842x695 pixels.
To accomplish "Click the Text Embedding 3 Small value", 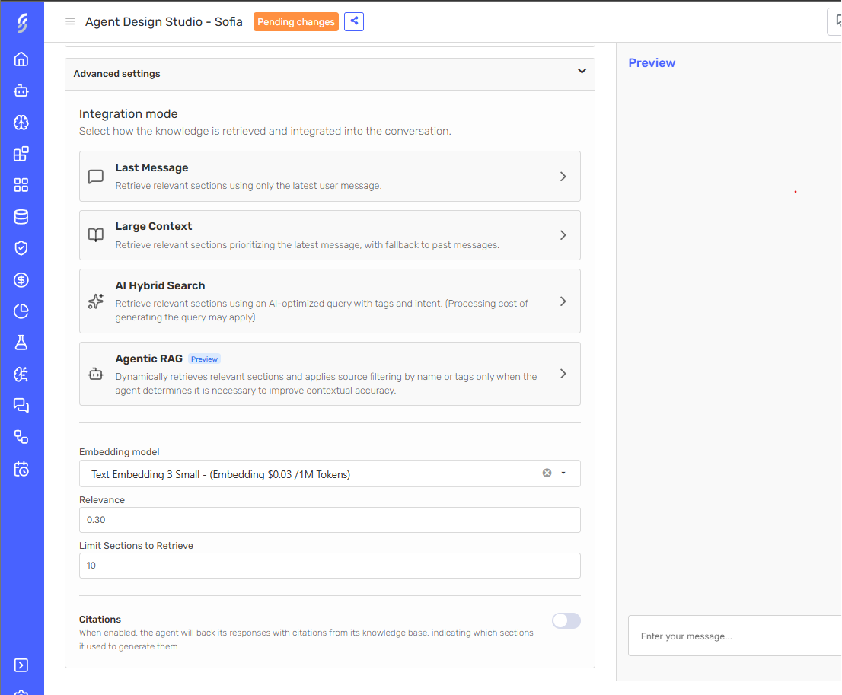I will click(x=220, y=474).
